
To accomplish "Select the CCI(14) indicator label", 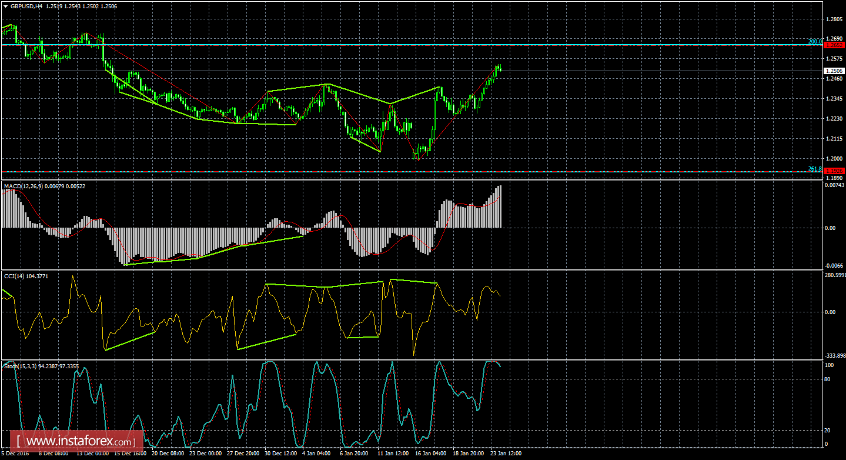I will pyautogui.click(x=19, y=277).
